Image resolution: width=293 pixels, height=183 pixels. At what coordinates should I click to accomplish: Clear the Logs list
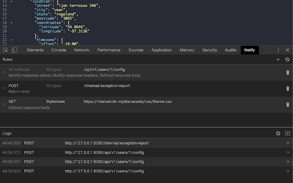278,133
